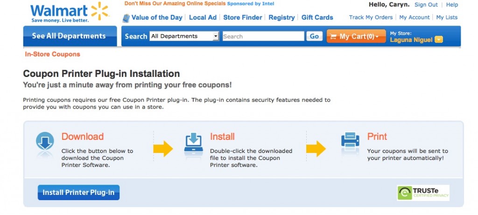Click the Go search button
This screenshot has width=478, height=215.
[x=314, y=36]
